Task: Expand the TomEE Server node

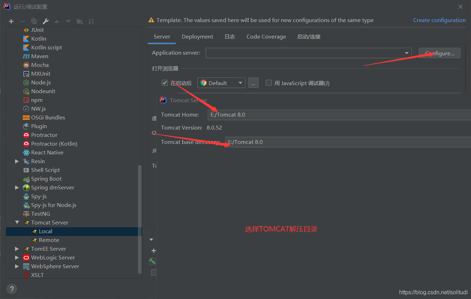Action: click(x=17, y=249)
